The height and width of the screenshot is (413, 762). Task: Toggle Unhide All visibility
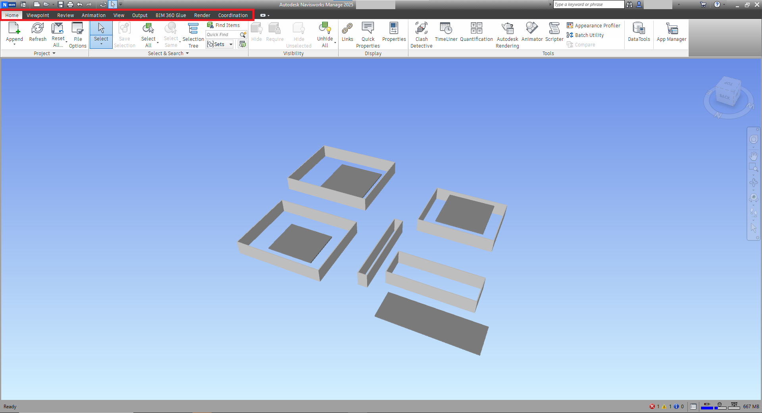[x=325, y=34]
